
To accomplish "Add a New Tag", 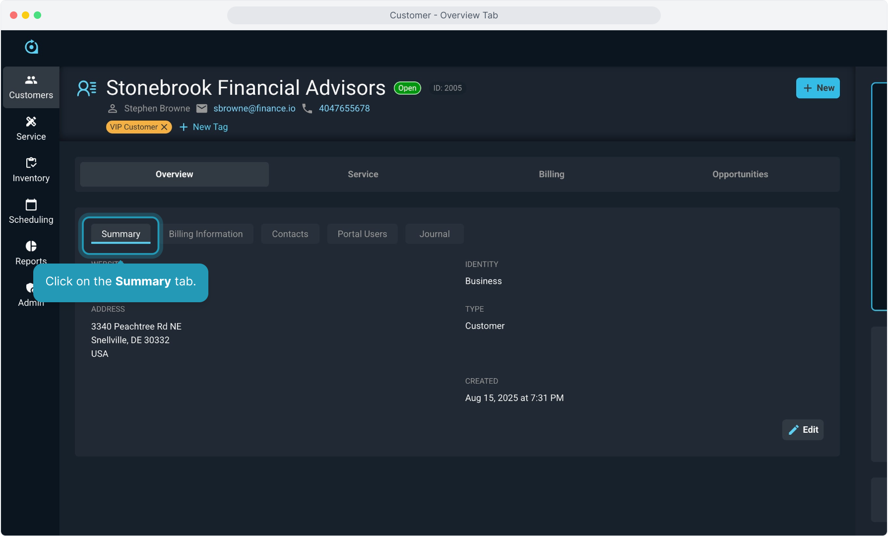I will (x=204, y=127).
